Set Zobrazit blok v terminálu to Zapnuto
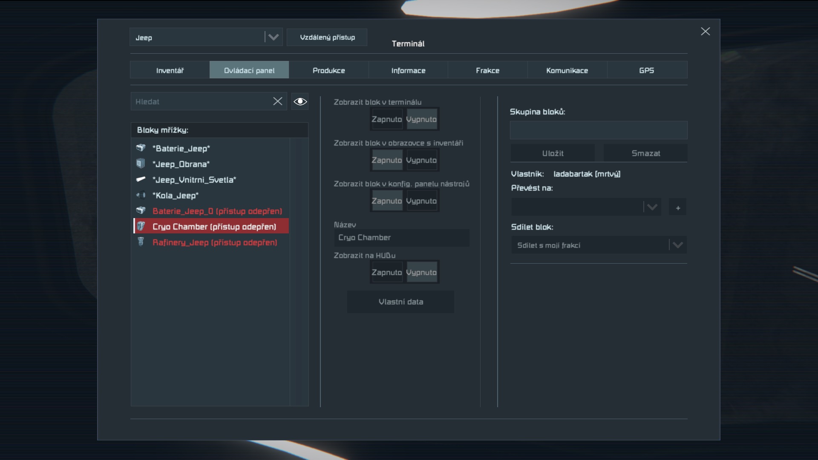 click(387, 119)
